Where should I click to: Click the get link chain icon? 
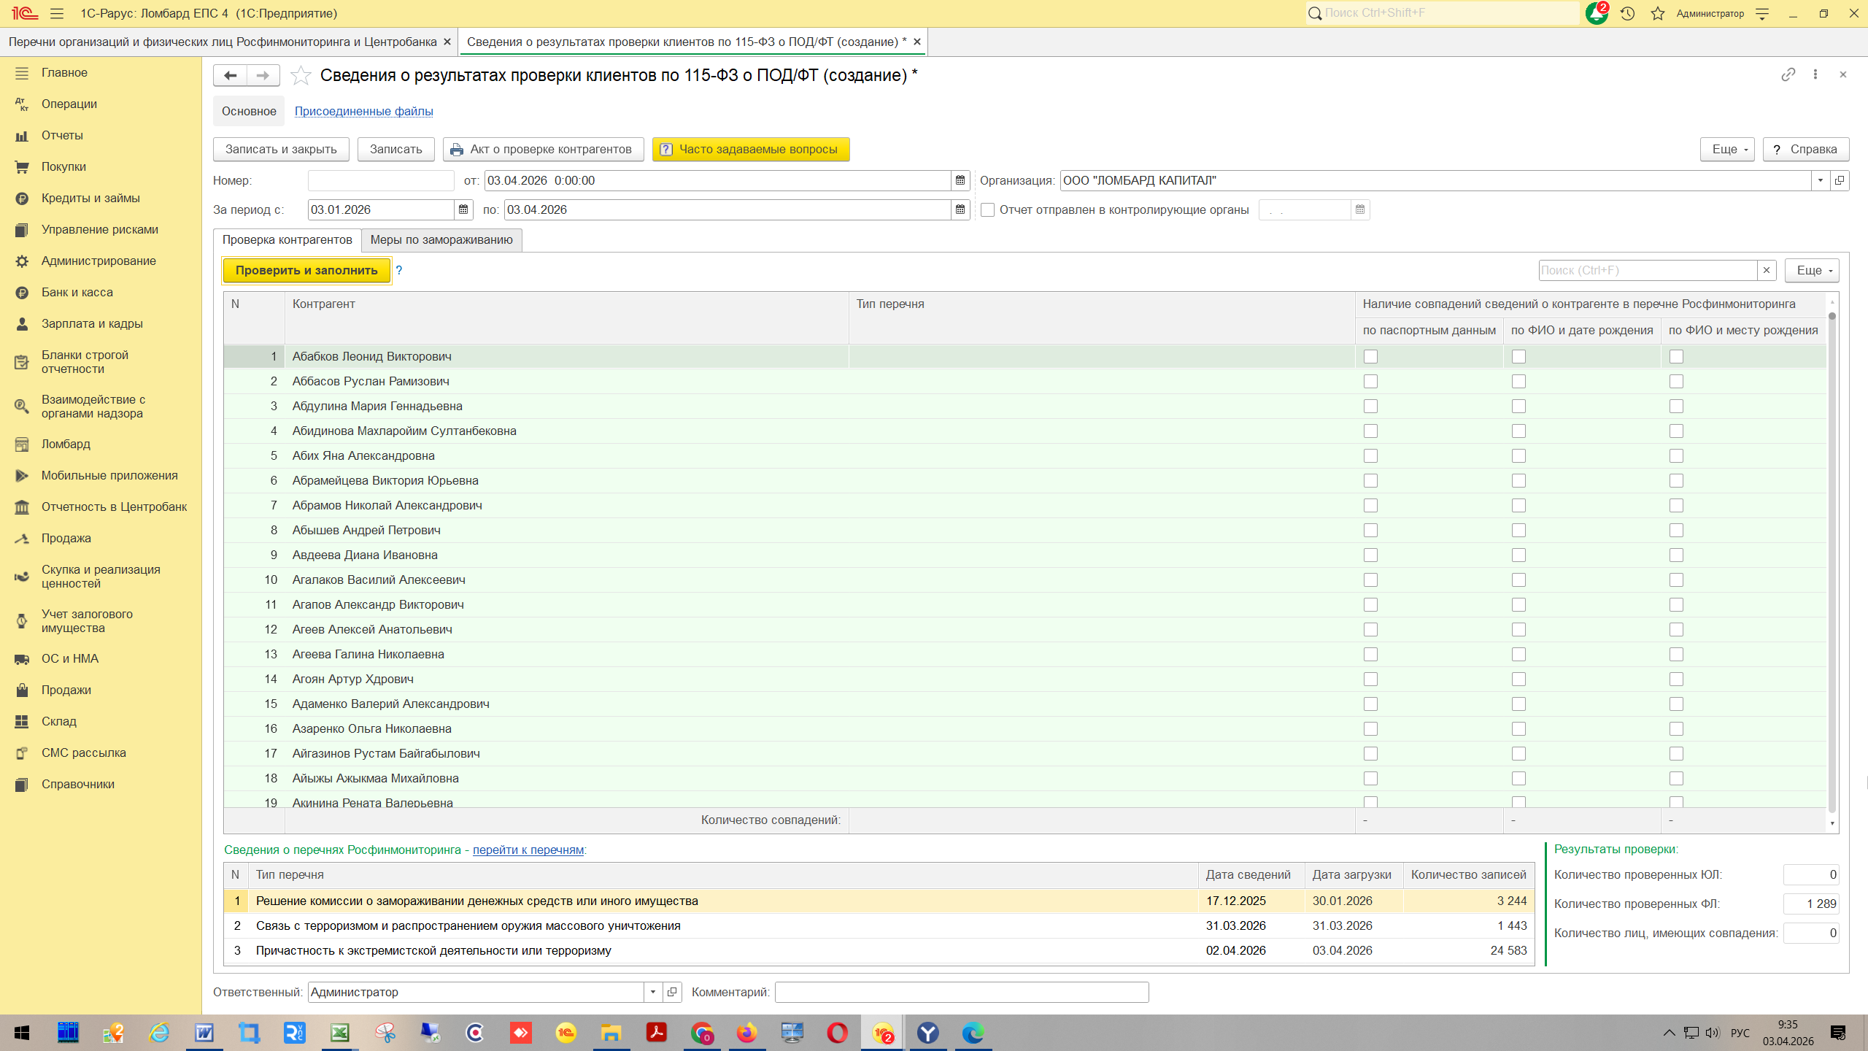pyautogui.click(x=1788, y=74)
